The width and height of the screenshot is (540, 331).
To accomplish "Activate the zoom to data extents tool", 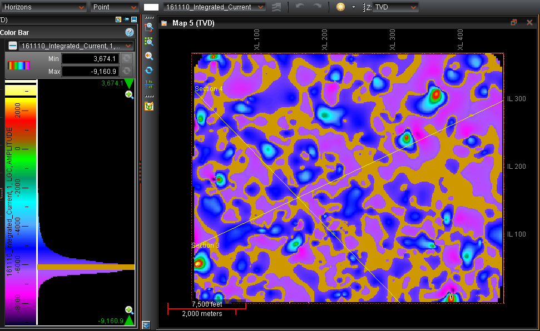I will [149, 42].
